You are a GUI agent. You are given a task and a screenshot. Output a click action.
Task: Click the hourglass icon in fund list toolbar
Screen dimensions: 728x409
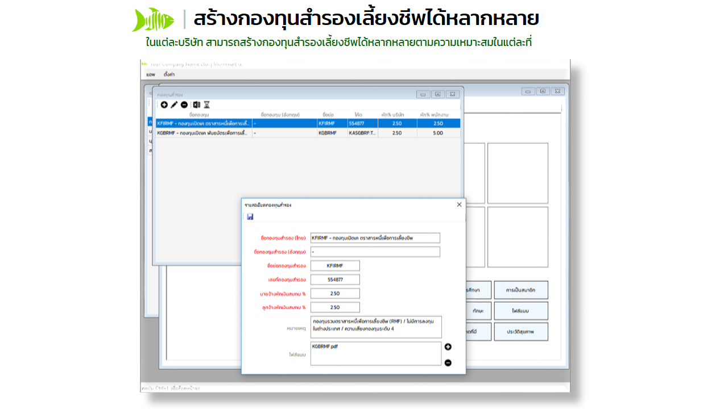pos(207,105)
